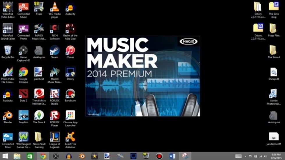The width and height of the screenshot is (285, 160).
Task: Select the Blender desktop icon
Action: pyautogui.click(x=8, y=117)
